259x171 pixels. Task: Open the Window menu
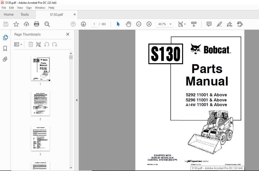40,8
